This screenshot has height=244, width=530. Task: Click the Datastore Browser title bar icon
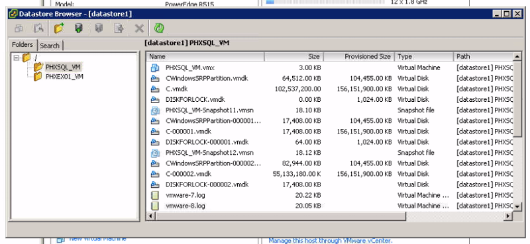pos(13,14)
